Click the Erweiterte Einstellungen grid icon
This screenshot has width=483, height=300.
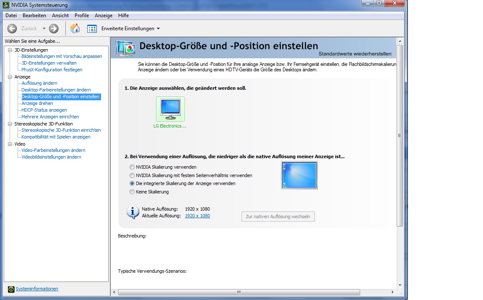click(92, 29)
